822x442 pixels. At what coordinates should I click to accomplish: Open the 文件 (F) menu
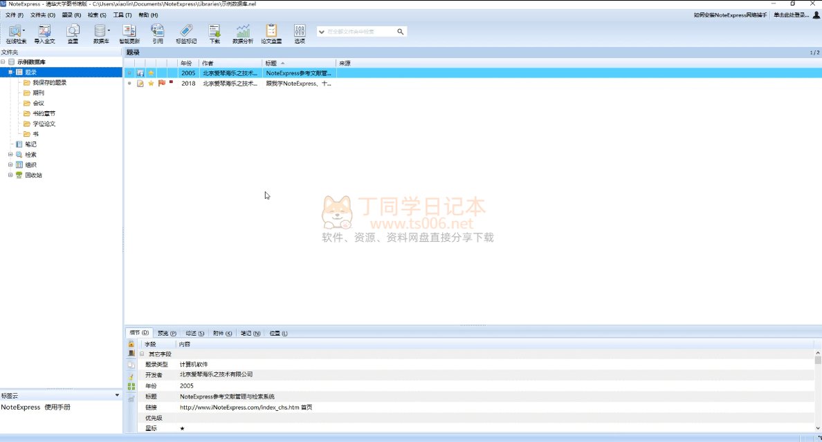pos(14,15)
